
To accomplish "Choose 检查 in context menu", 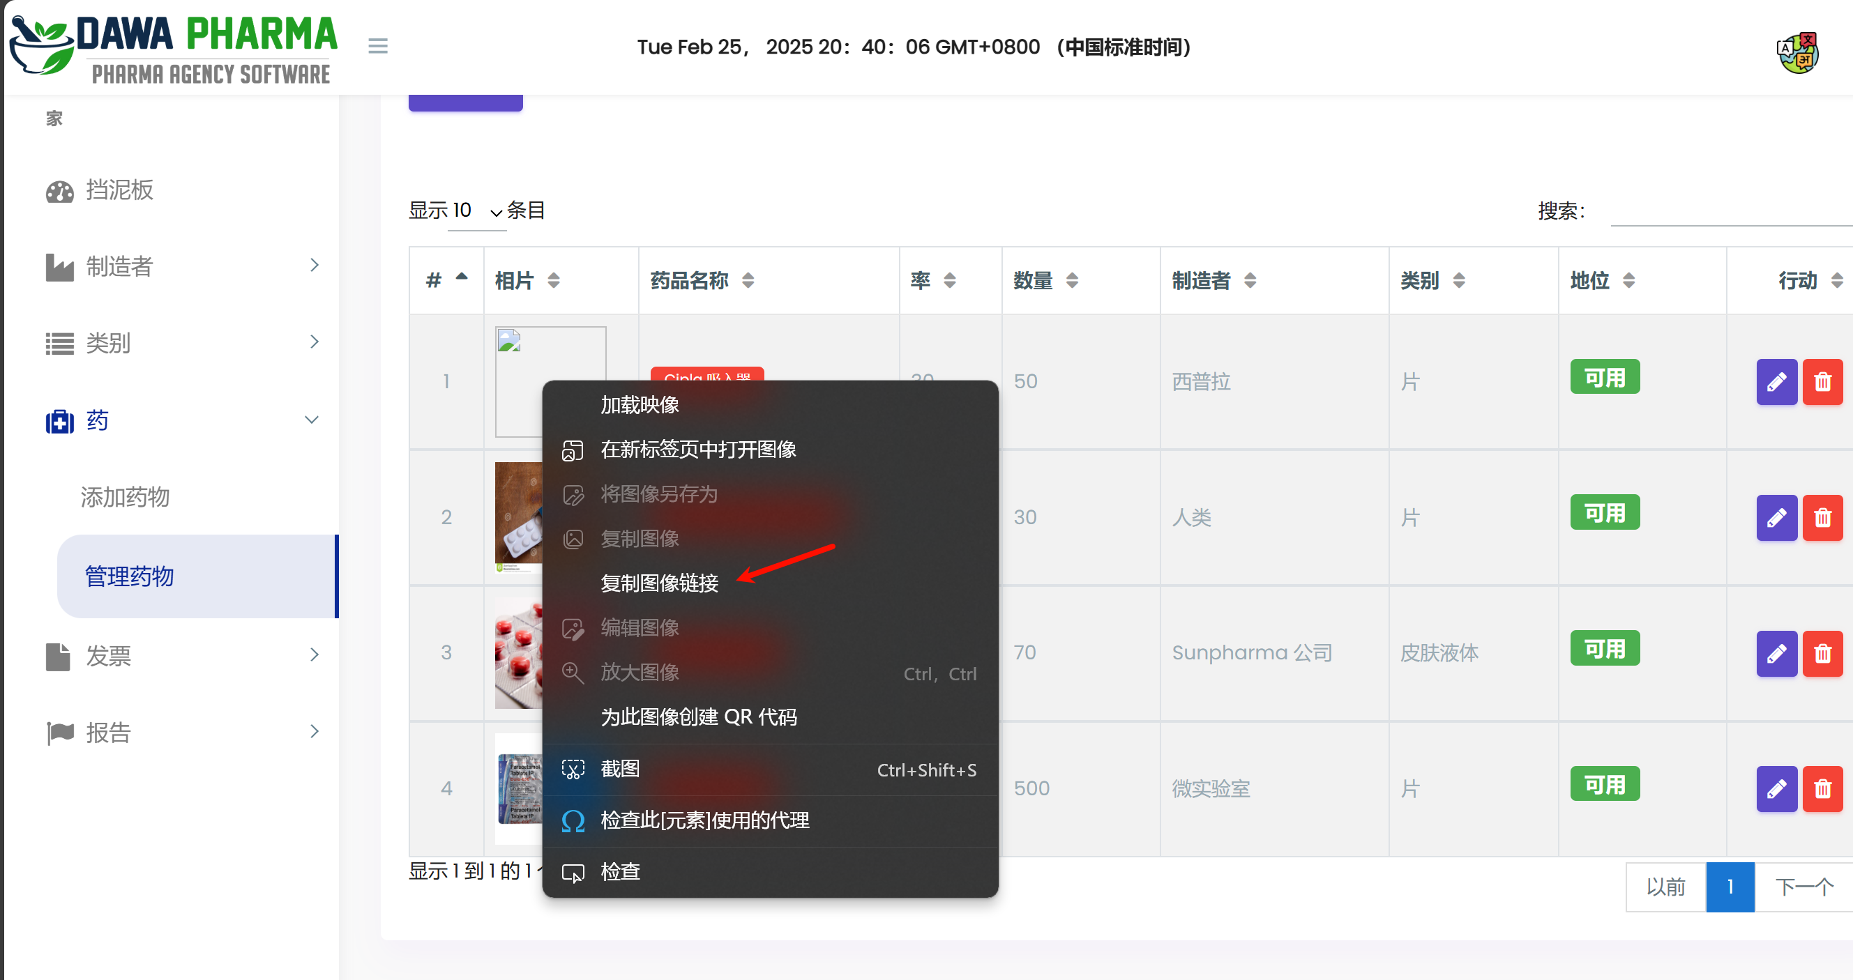I will pyautogui.click(x=770, y=872).
